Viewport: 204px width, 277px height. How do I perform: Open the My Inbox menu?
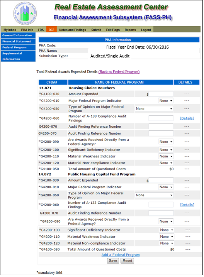coord(10,30)
